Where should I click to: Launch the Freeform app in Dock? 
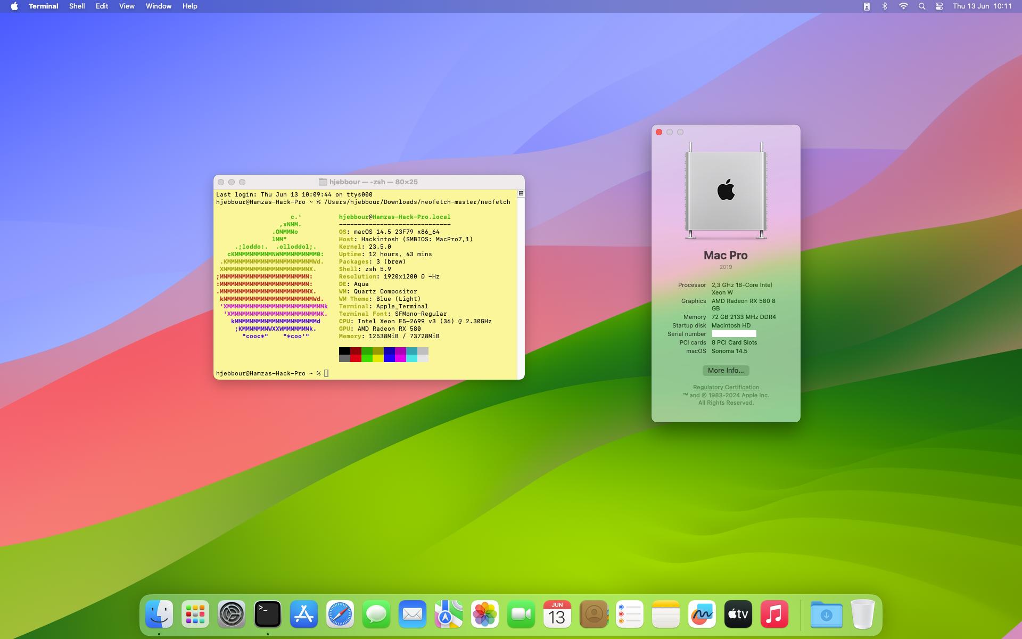coord(702,615)
